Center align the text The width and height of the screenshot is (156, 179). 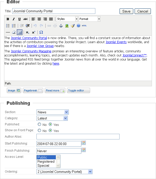(39, 19)
